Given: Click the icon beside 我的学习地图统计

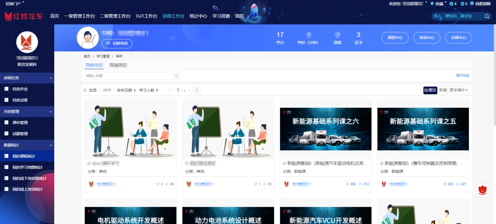Looking at the screenshot, I should pyautogui.click(x=6, y=167).
